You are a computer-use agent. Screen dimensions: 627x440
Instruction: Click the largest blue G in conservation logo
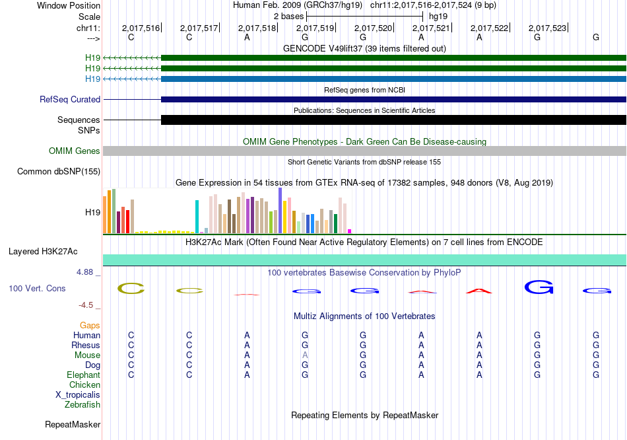(x=539, y=287)
